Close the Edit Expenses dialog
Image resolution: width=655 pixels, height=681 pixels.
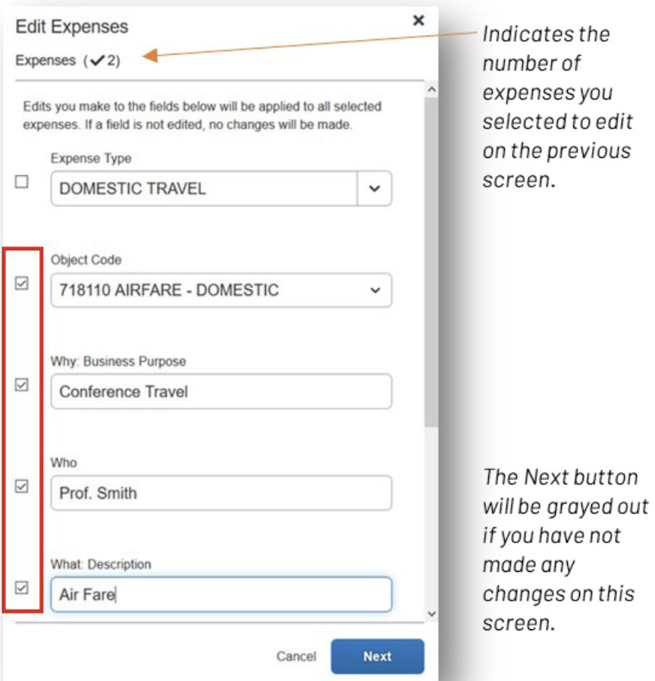pyautogui.click(x=418, y=21)
